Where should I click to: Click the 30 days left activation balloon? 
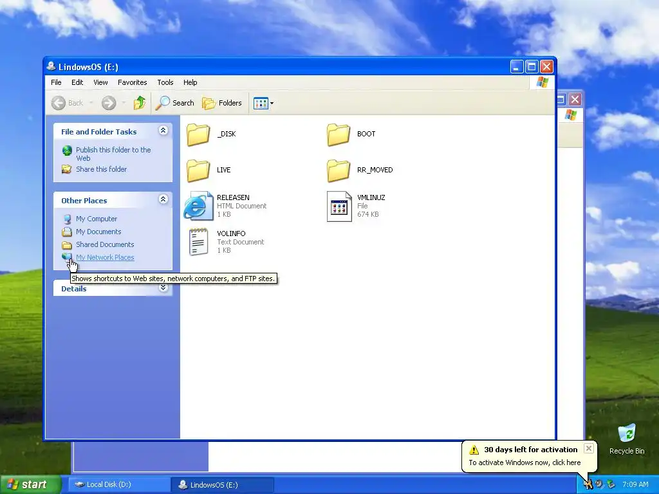(530, 456)
